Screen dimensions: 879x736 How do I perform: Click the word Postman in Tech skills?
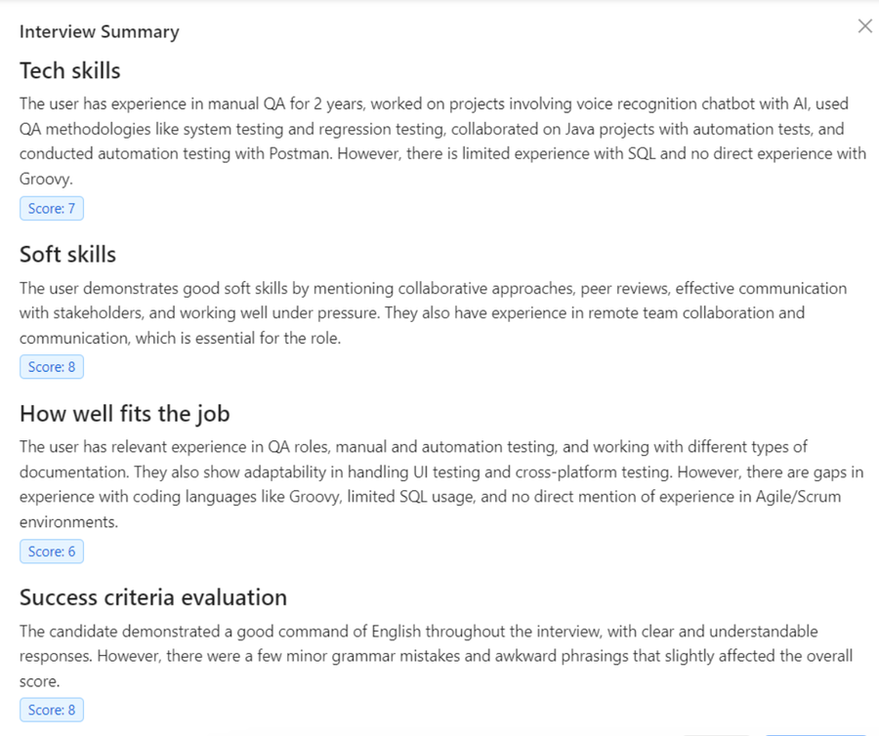tap(301, 153)
